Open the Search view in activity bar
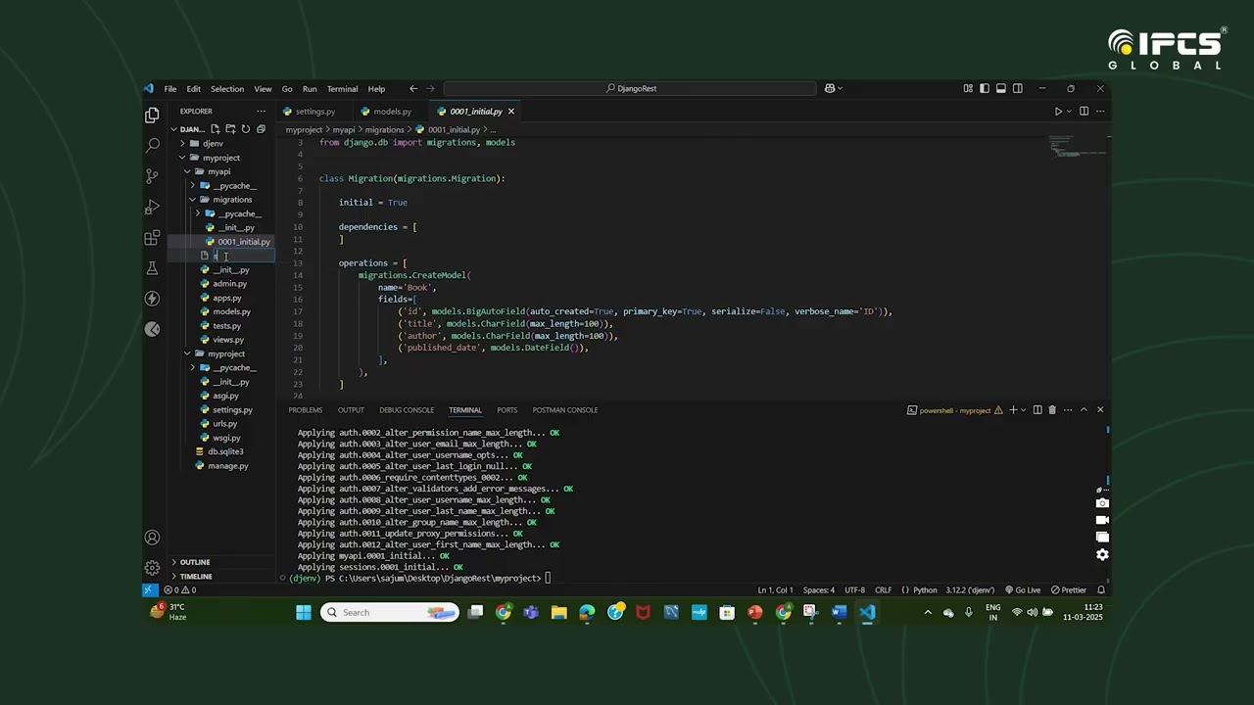This screenshot has width=1254, height=705. coord(152,146)
